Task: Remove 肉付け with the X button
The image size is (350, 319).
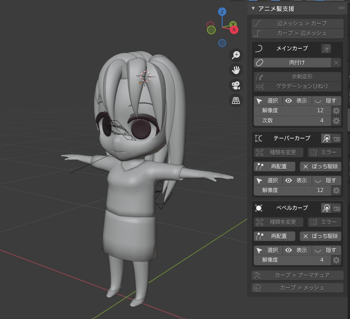Action: click(x=336, y=63)
